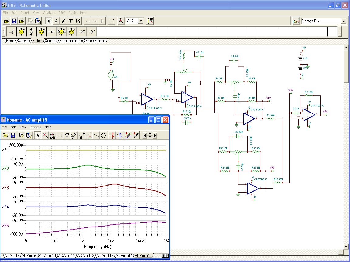
Task: Place the Power meter (W) component
Action: [x=62, y=32]
